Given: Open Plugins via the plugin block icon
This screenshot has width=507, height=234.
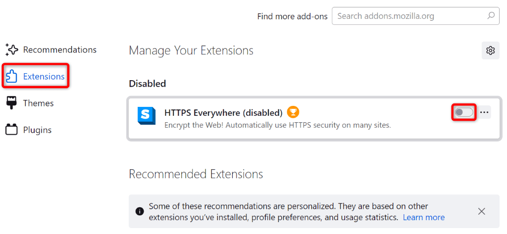Looking at the screenshot, I should (11, 130).
